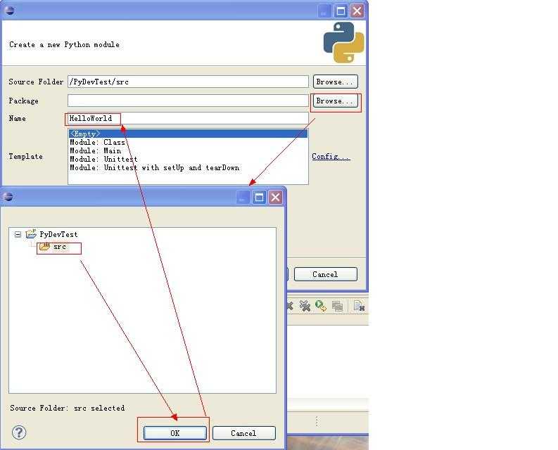Viewport: 558px width, 450px height.
Task: Click the Clear Console document icon
Action: tap(359, 306)
